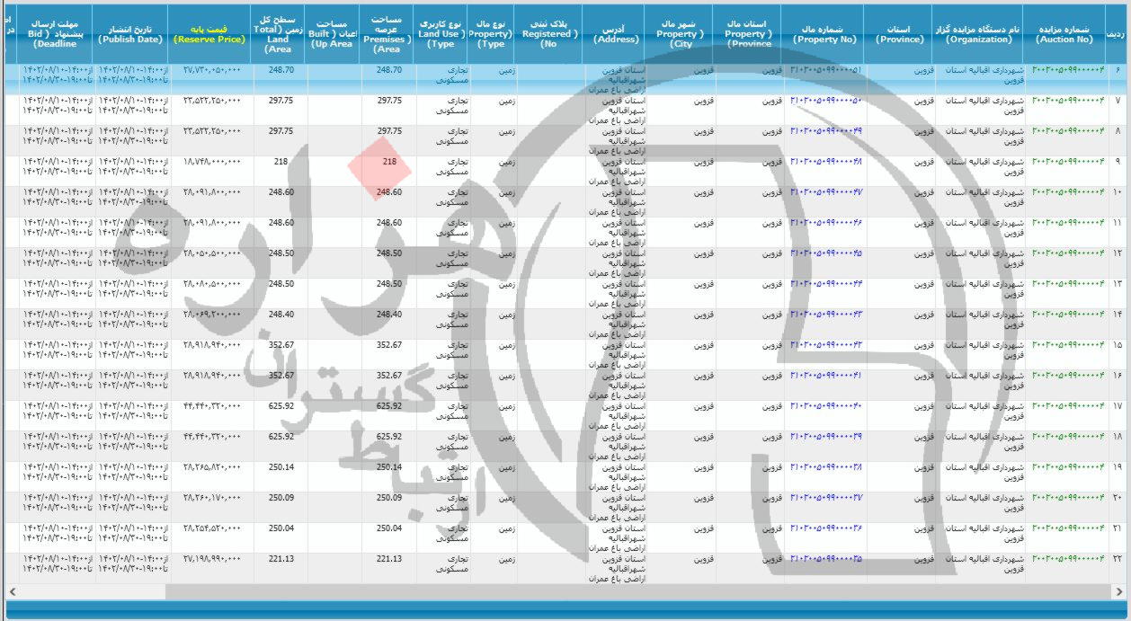Click the 218 premises area cell
Image resolution: width=1131 pixels, height=621 pixels.
point(388,162)
